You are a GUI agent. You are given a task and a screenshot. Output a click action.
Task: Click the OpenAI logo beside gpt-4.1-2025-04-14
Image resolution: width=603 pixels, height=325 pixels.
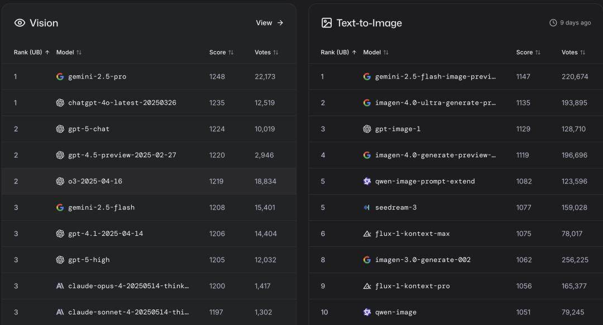pos(60,234)
